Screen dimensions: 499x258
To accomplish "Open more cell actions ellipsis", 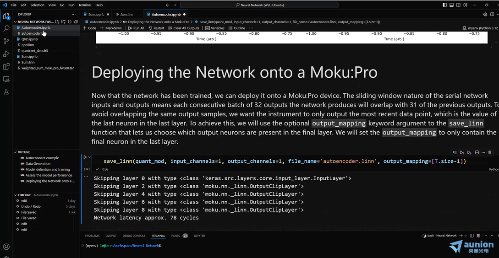I will (x=483, y=152).
